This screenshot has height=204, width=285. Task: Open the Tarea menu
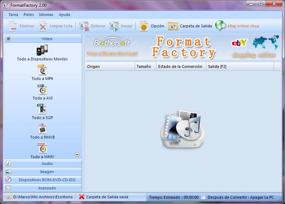click(13, 15)
